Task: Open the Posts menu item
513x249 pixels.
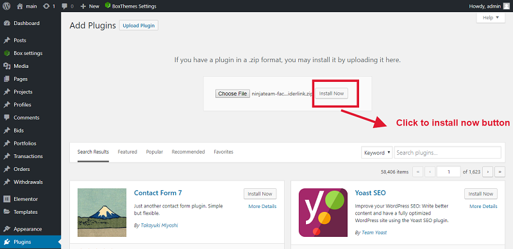Action: click(30, 40)
